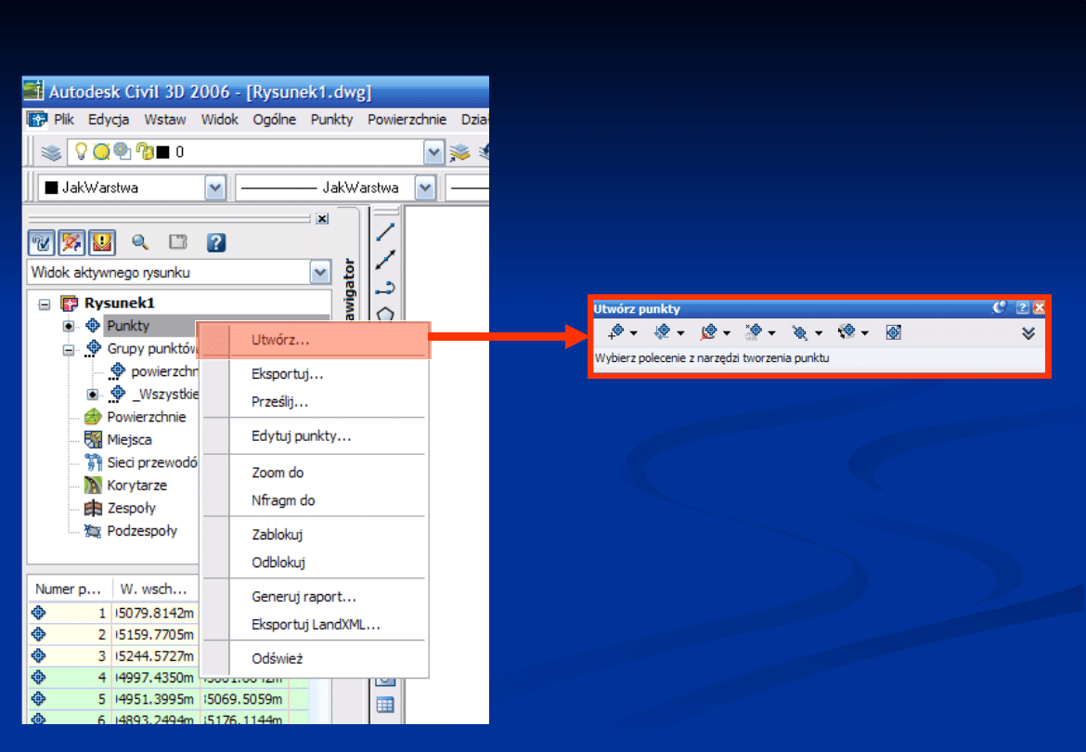Image resolution: width=1086 pixels, height=752 pixels.
Task: Click the import points icon in Utwórz punkty
Action: click(x=894, y=332)
